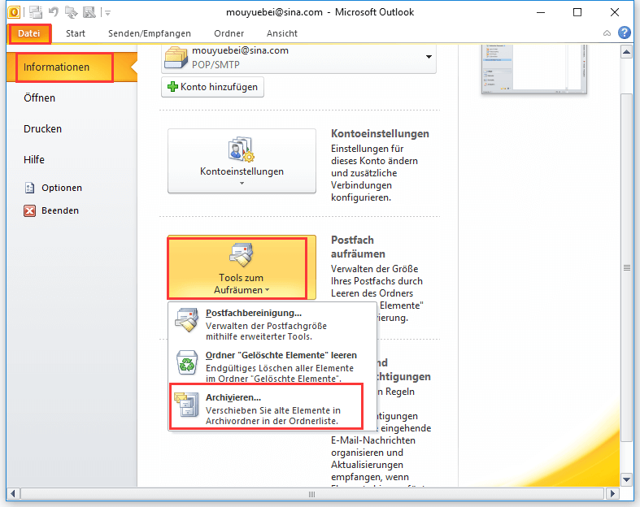Click the horizontal scrollbar thumb
640x507 pixels.
coord(311,494)
